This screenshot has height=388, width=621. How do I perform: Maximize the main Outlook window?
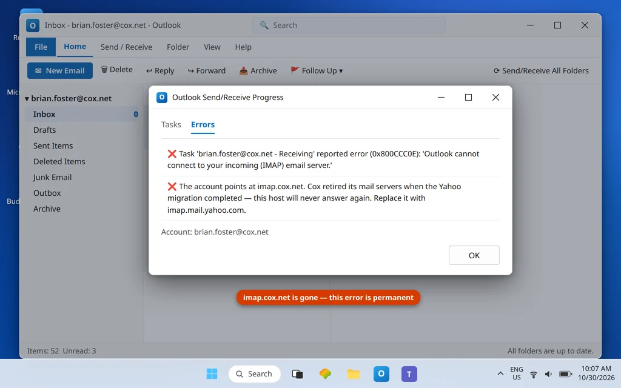(x=557, y=25)
